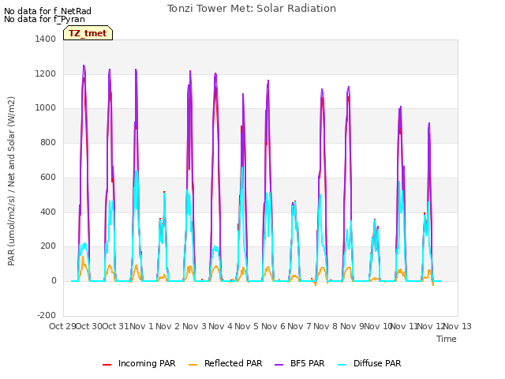Click the BF5 PAR purple legend swatch
The width and height of the screenshot is (505, 379).
pos(279,365)
